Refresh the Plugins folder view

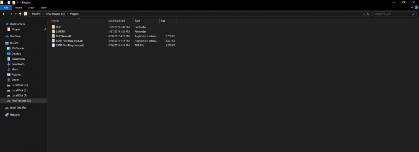368,14
